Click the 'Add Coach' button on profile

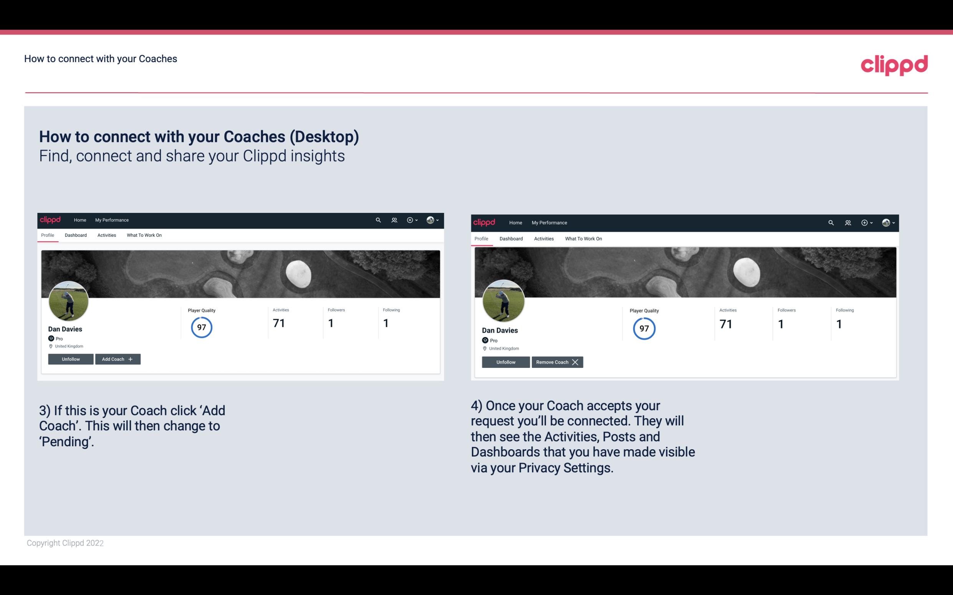coord(117,359)
